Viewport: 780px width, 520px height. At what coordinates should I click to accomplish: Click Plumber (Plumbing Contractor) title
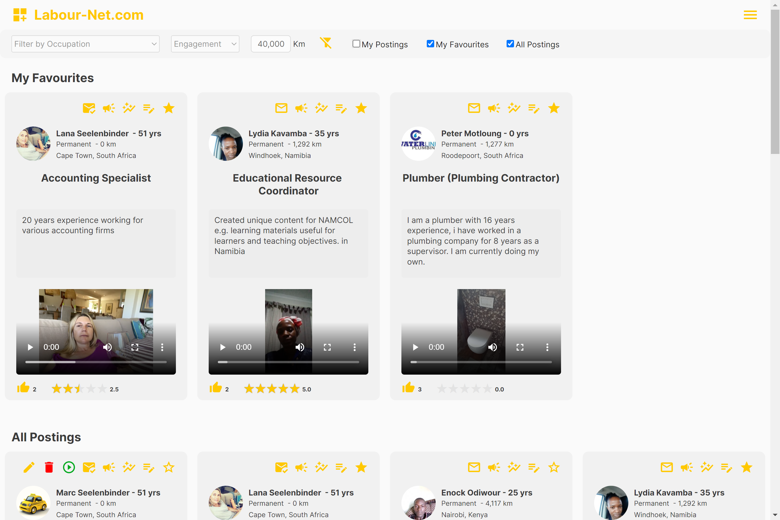click(481, 178)
